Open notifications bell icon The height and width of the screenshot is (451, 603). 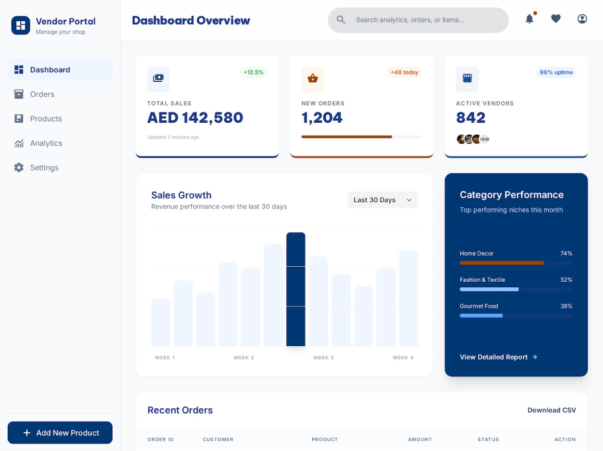[529, 19]
